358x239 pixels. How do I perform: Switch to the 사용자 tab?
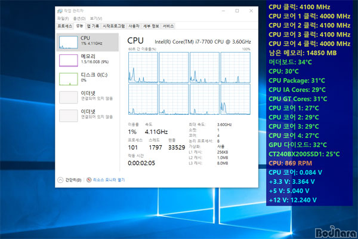pos(134,26)
